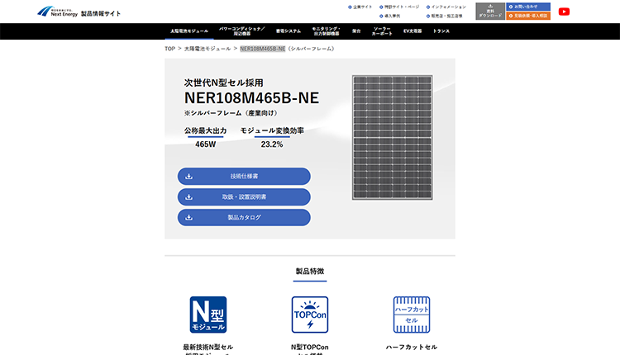Open 太陽電池モジュール breadcrumb link
The width and height of the screenshot is (620, 355).
[207, 49]
